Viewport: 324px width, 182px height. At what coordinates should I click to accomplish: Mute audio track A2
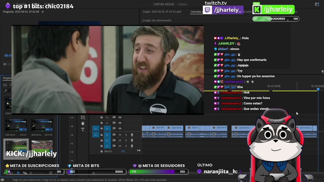coord(120,140)
